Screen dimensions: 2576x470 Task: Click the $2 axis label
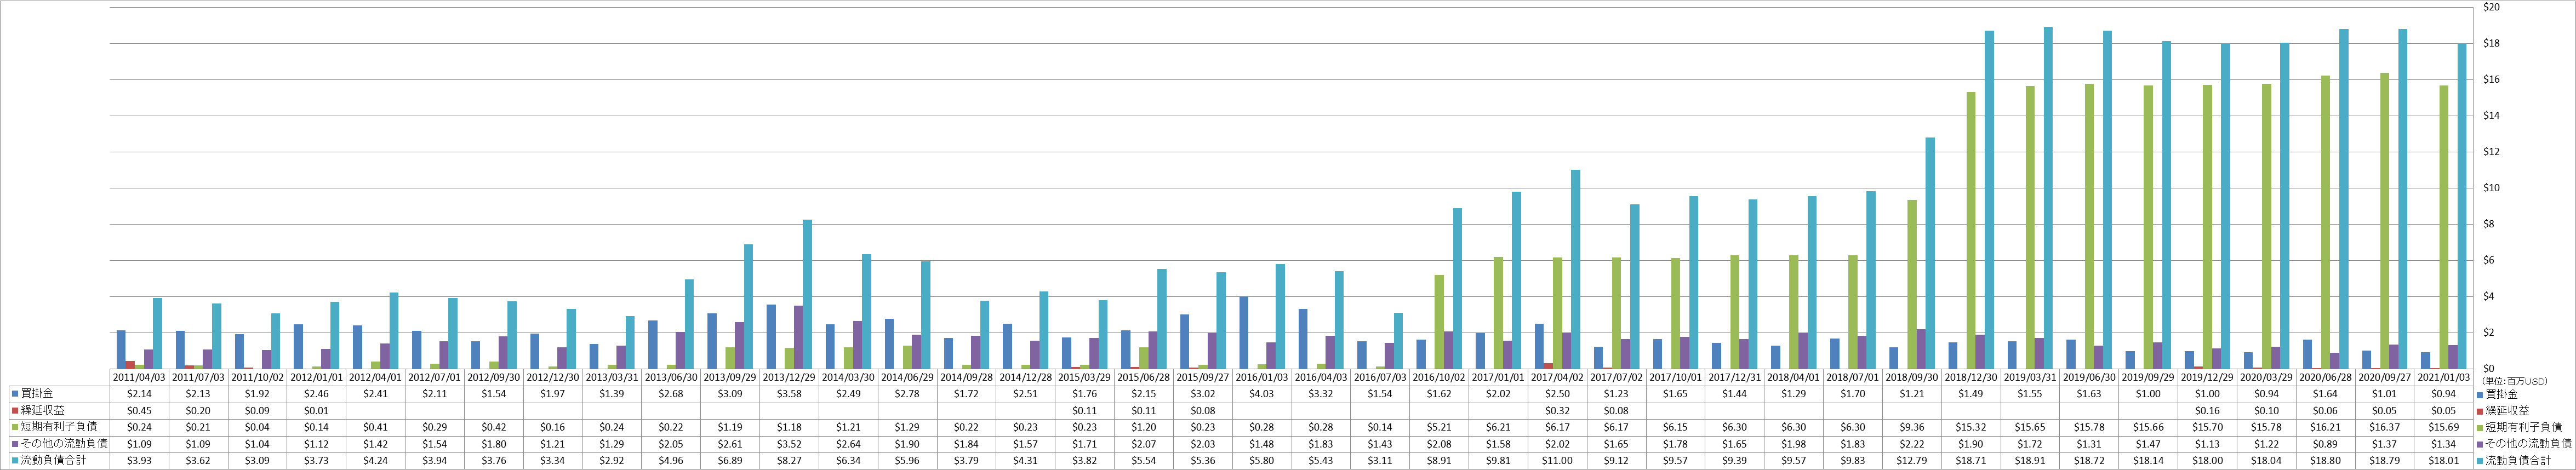point(2489,332)
